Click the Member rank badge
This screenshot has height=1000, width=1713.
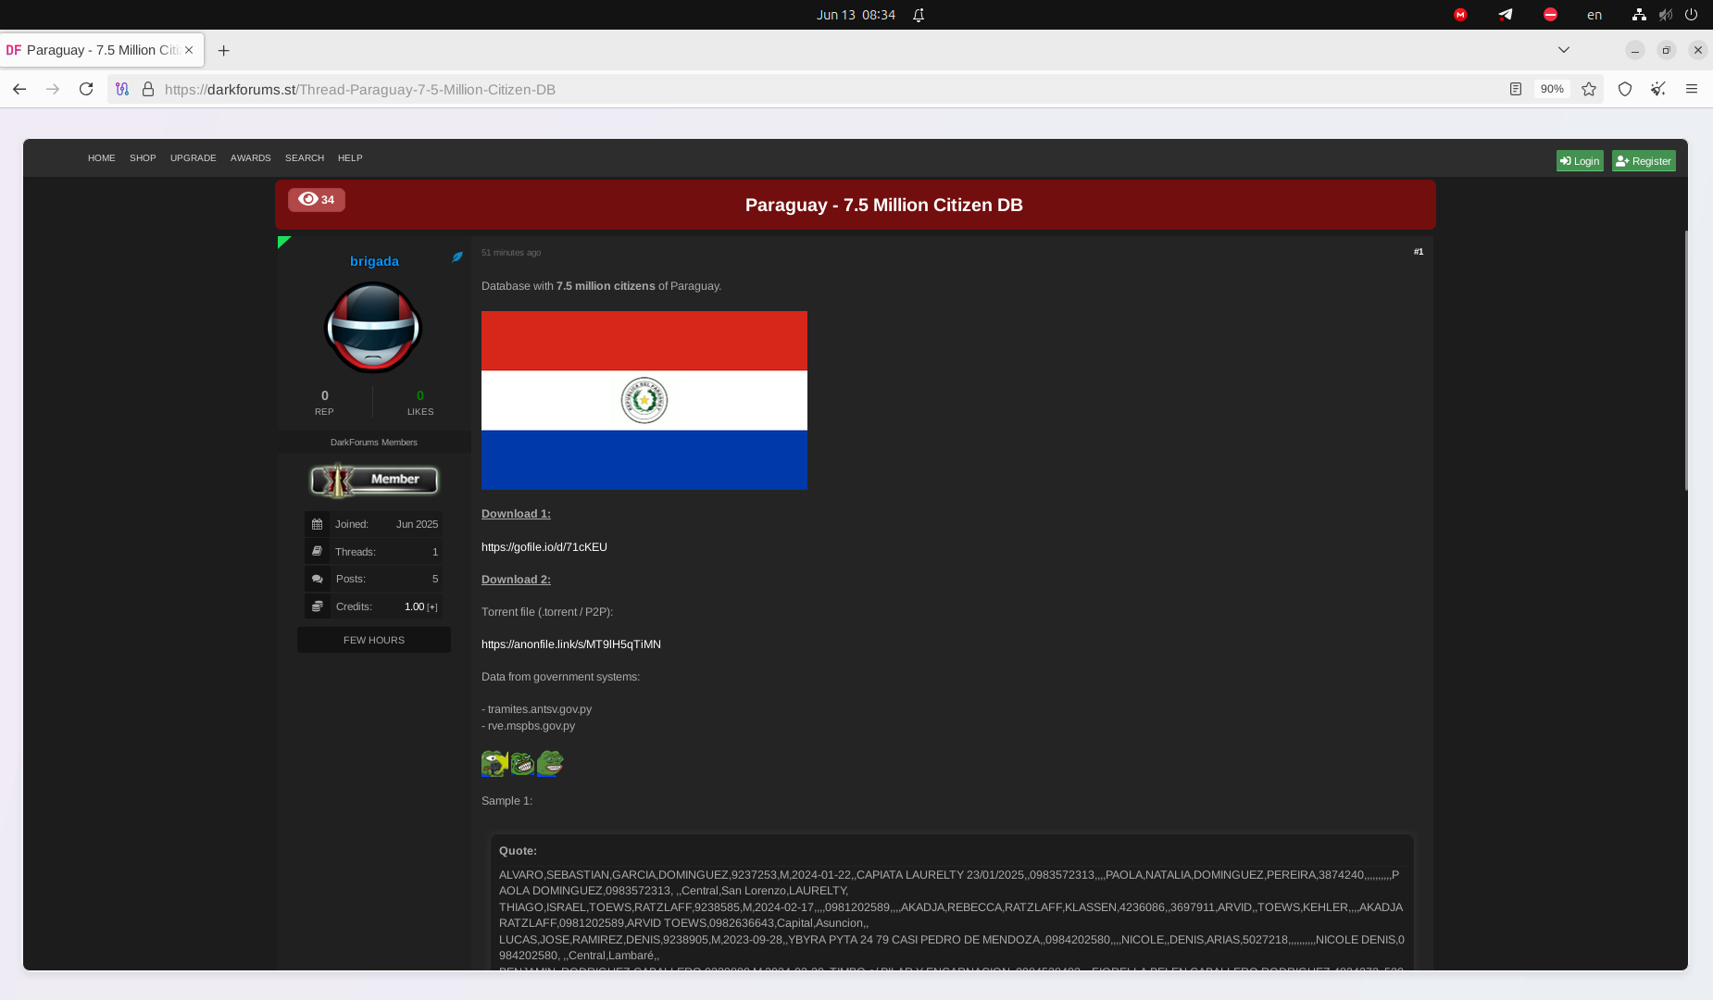(374, 480)
